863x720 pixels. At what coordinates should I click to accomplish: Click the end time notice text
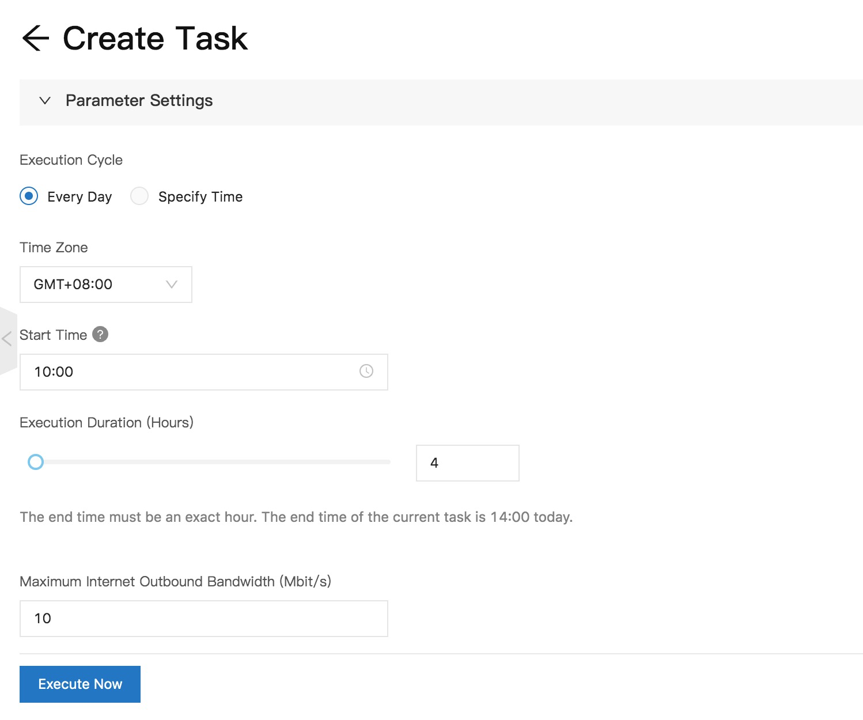[x=296, y=517]
